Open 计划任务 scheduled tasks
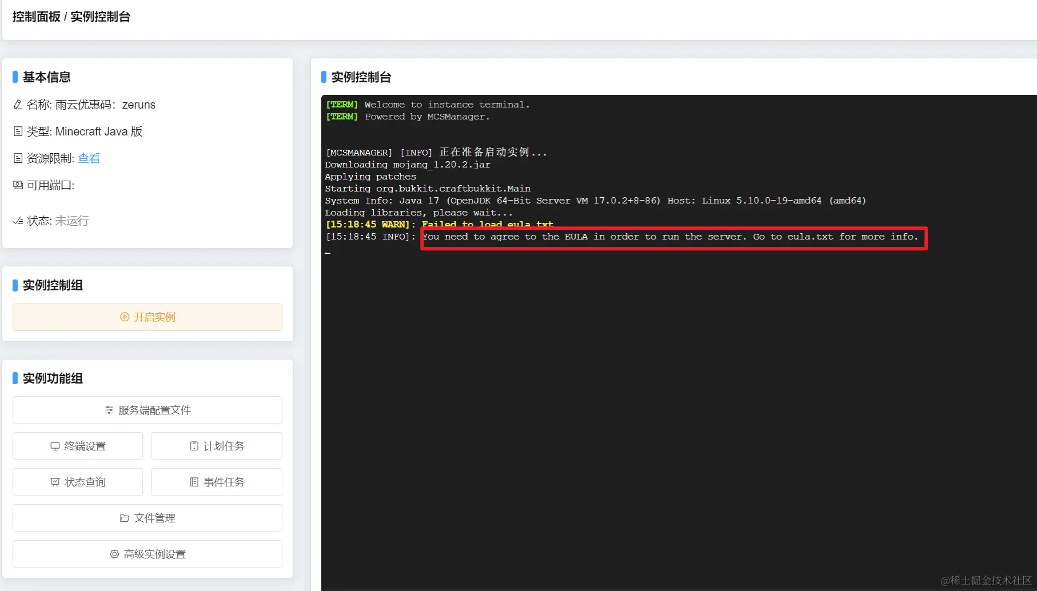1037x591 pixels. (217, 446)
